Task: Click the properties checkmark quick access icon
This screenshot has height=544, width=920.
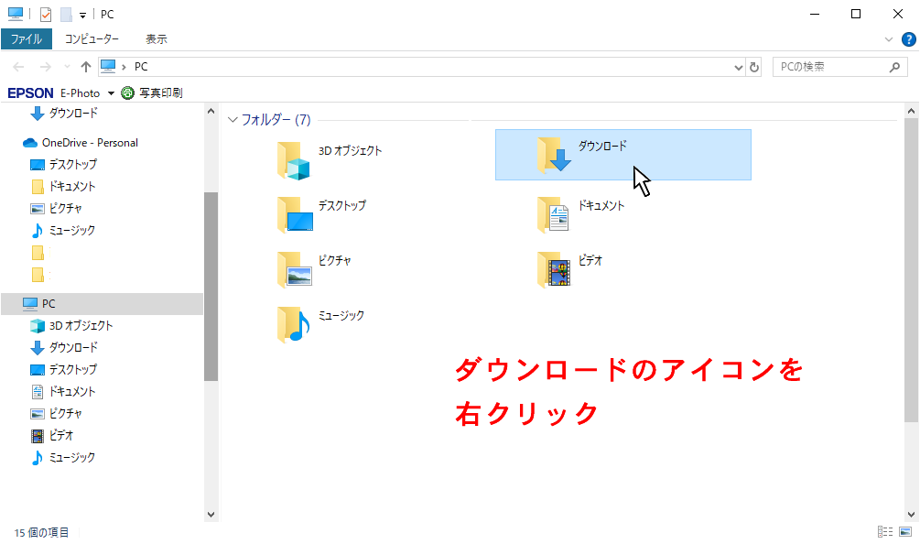Action: coord(46,14)
